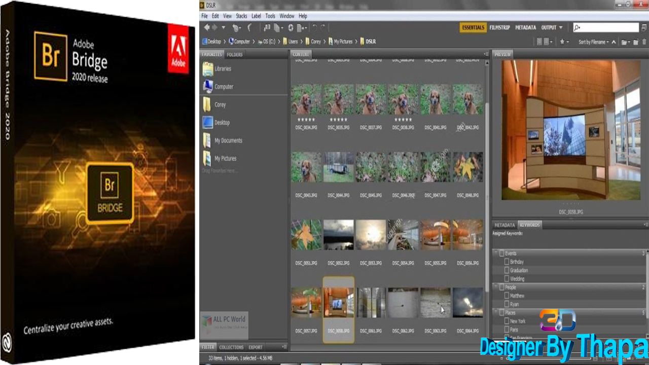Check the Events keyword checkbox
649x365 pixels.
502,253
